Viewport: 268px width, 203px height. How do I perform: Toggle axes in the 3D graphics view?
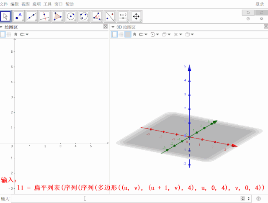[114, 34]
